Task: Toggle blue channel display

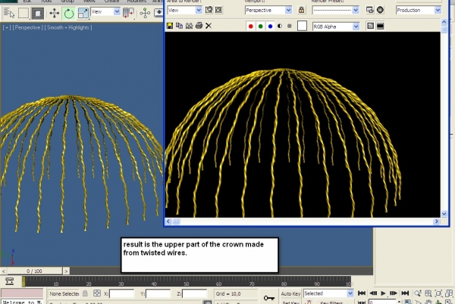Action: tap(270, 26)
